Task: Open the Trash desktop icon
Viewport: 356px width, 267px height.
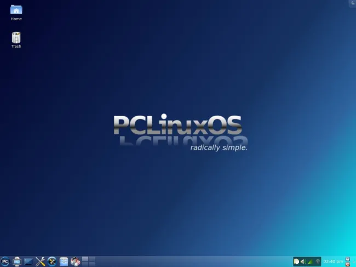Action: [x=16, y=37]
